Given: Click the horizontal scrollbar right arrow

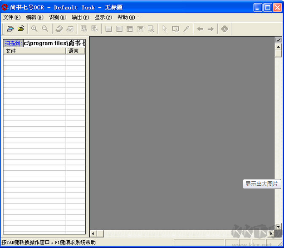Looking at the screenshot, I should (x=271, y=234).
